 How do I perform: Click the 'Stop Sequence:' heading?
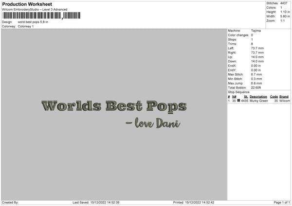click(239, 92)
